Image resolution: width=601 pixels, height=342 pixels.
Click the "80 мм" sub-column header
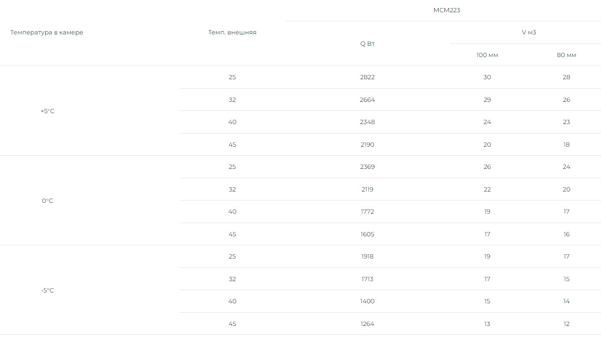(x=566, y=55)
